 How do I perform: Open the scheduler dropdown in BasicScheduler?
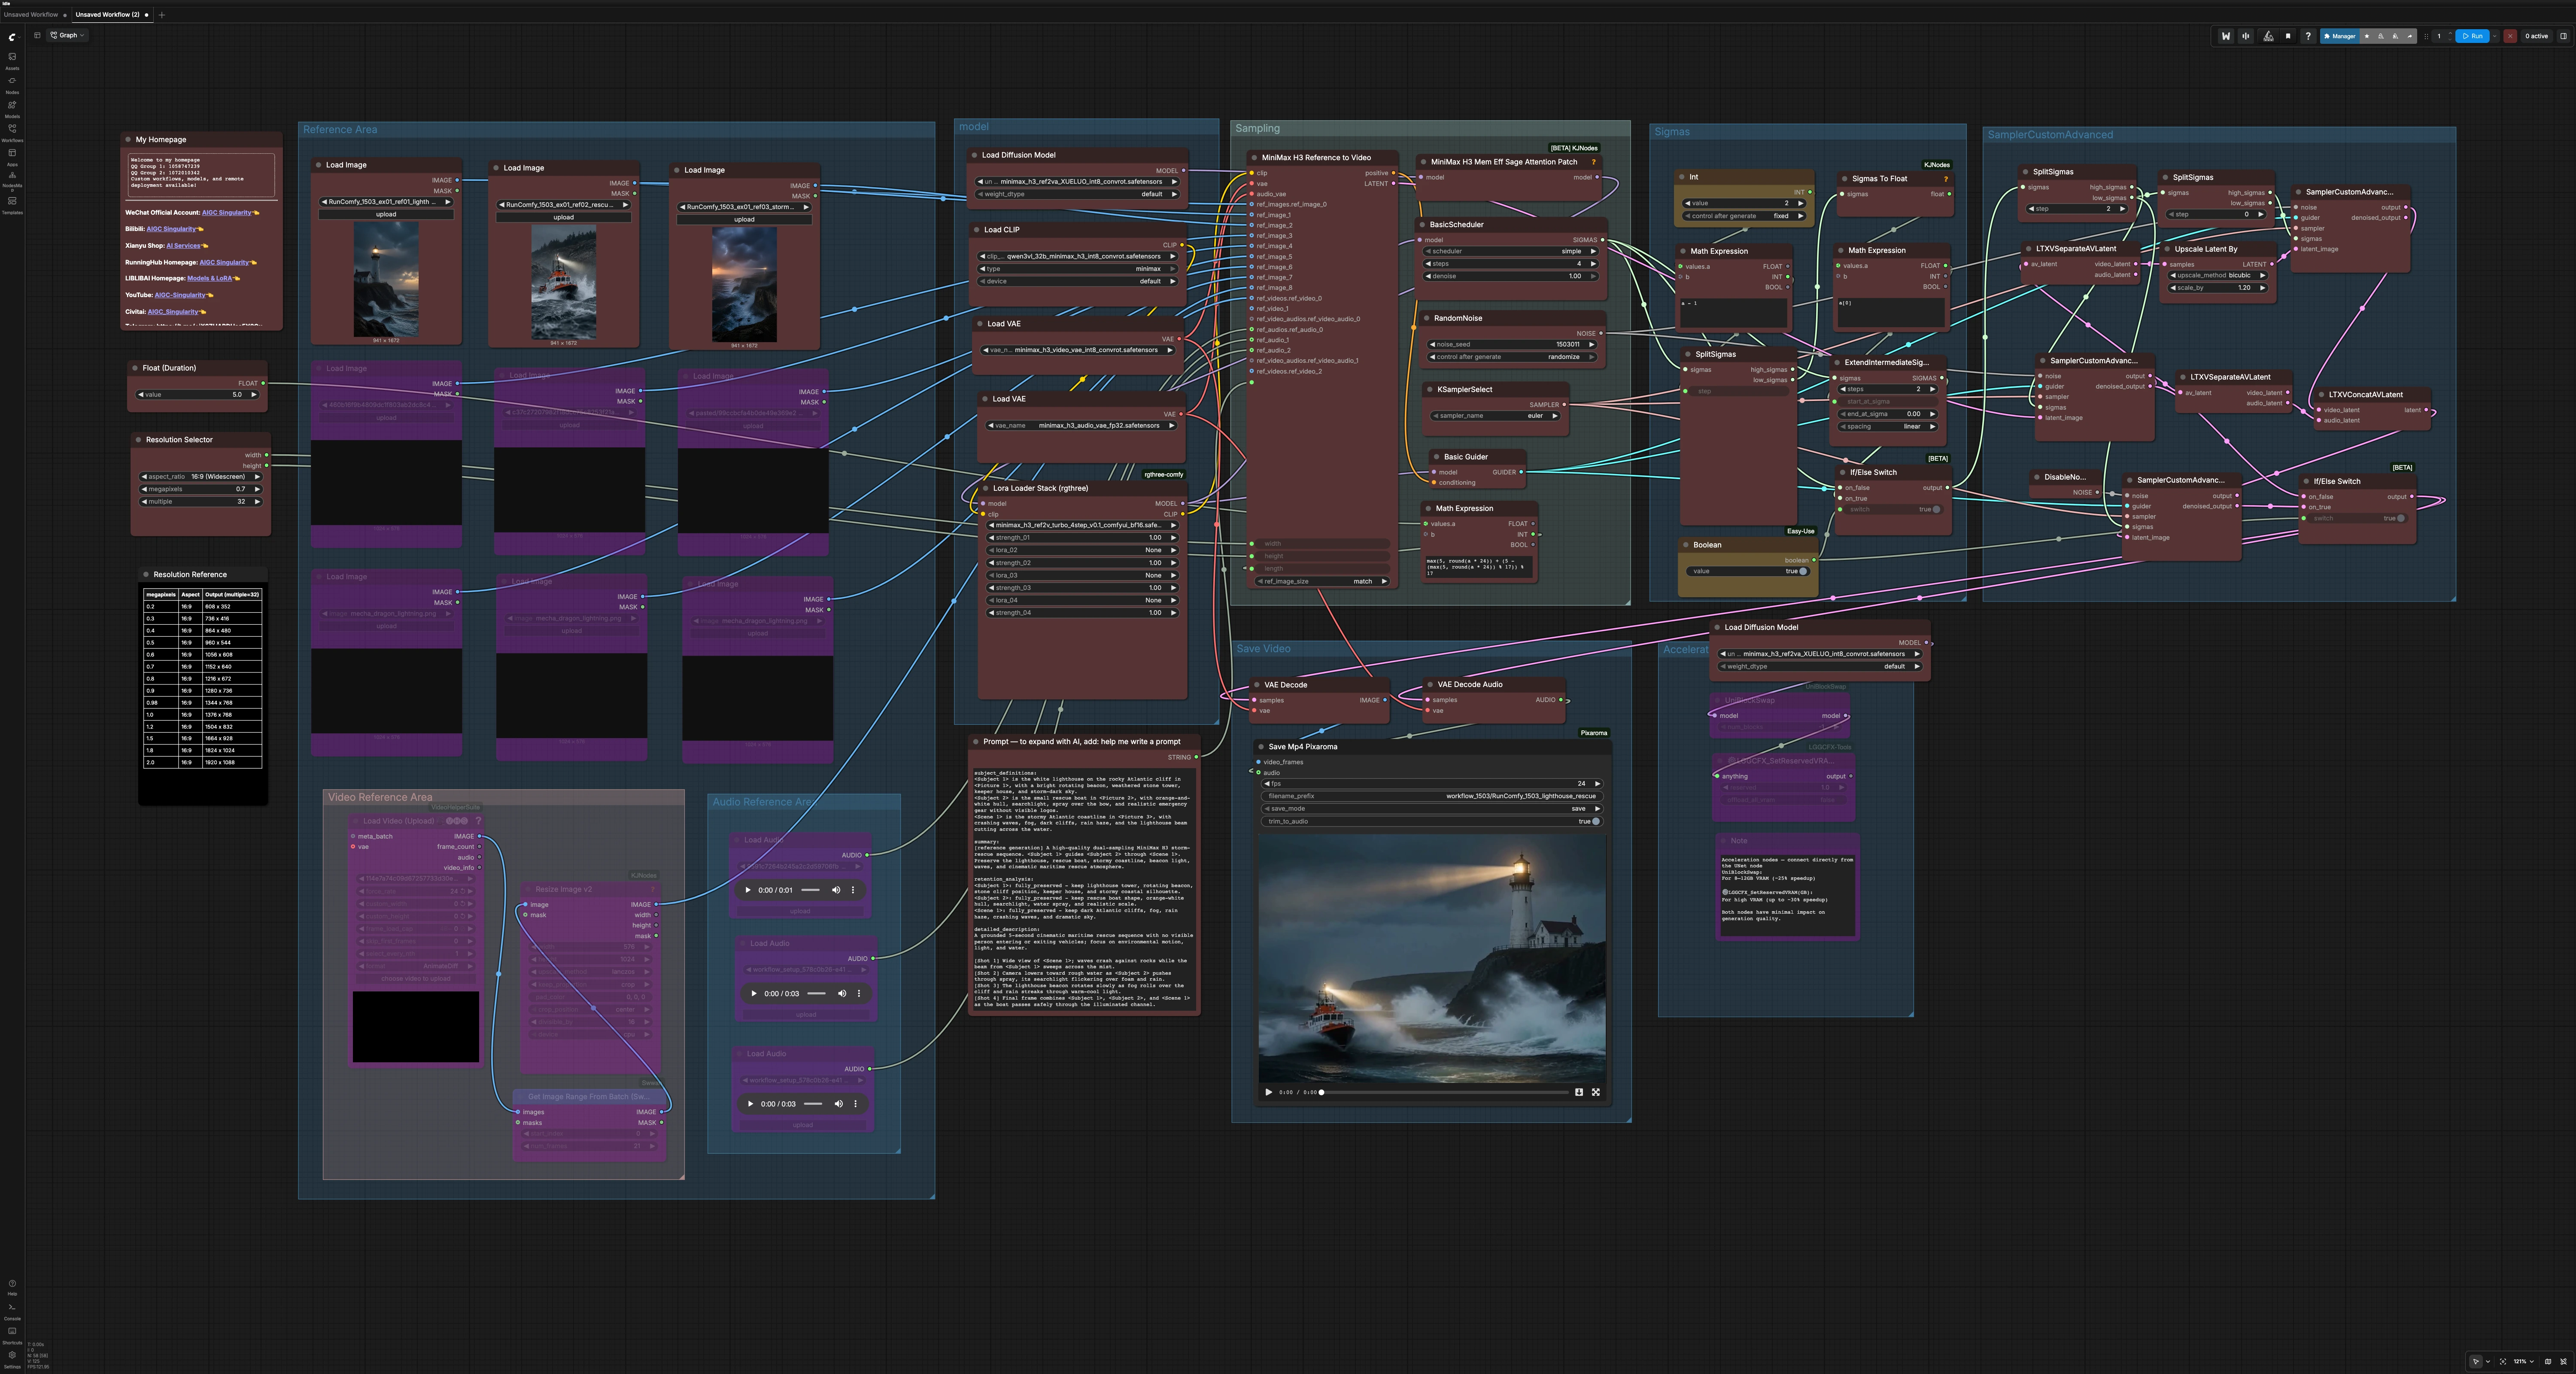[1510, 251]
